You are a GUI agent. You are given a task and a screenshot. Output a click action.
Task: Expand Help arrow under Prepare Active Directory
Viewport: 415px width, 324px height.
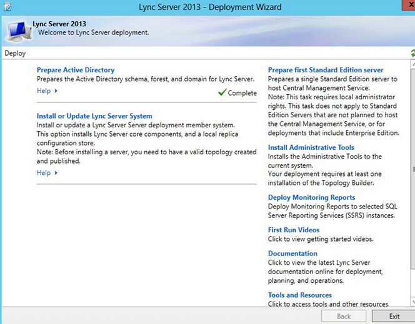coord(56,91)
